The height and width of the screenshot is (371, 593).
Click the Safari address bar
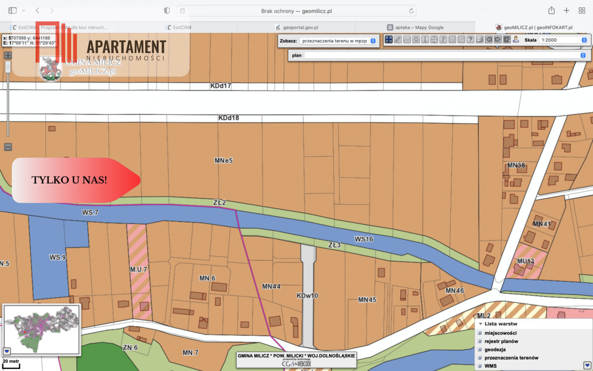click(296, 10)
